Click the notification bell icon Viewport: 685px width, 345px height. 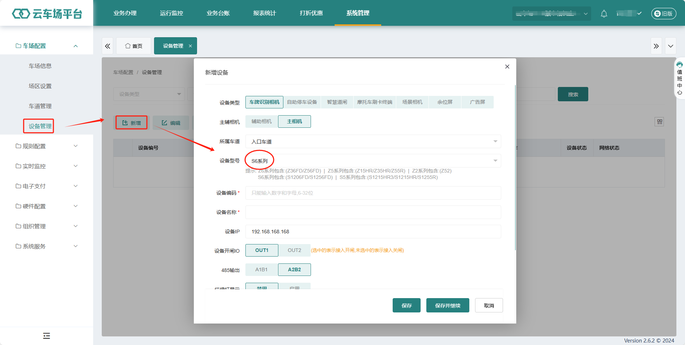(604, 14)
